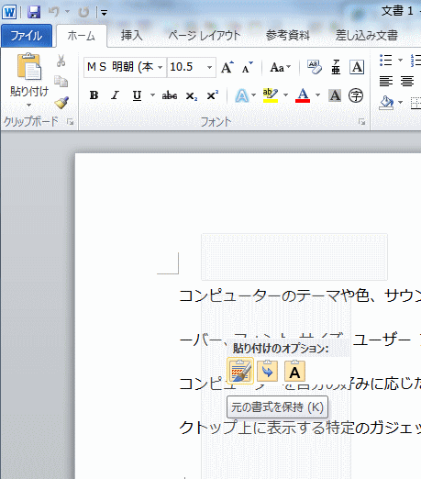
Task: Decrease font size with Shrink Font icon
Action: pos(247,67)
